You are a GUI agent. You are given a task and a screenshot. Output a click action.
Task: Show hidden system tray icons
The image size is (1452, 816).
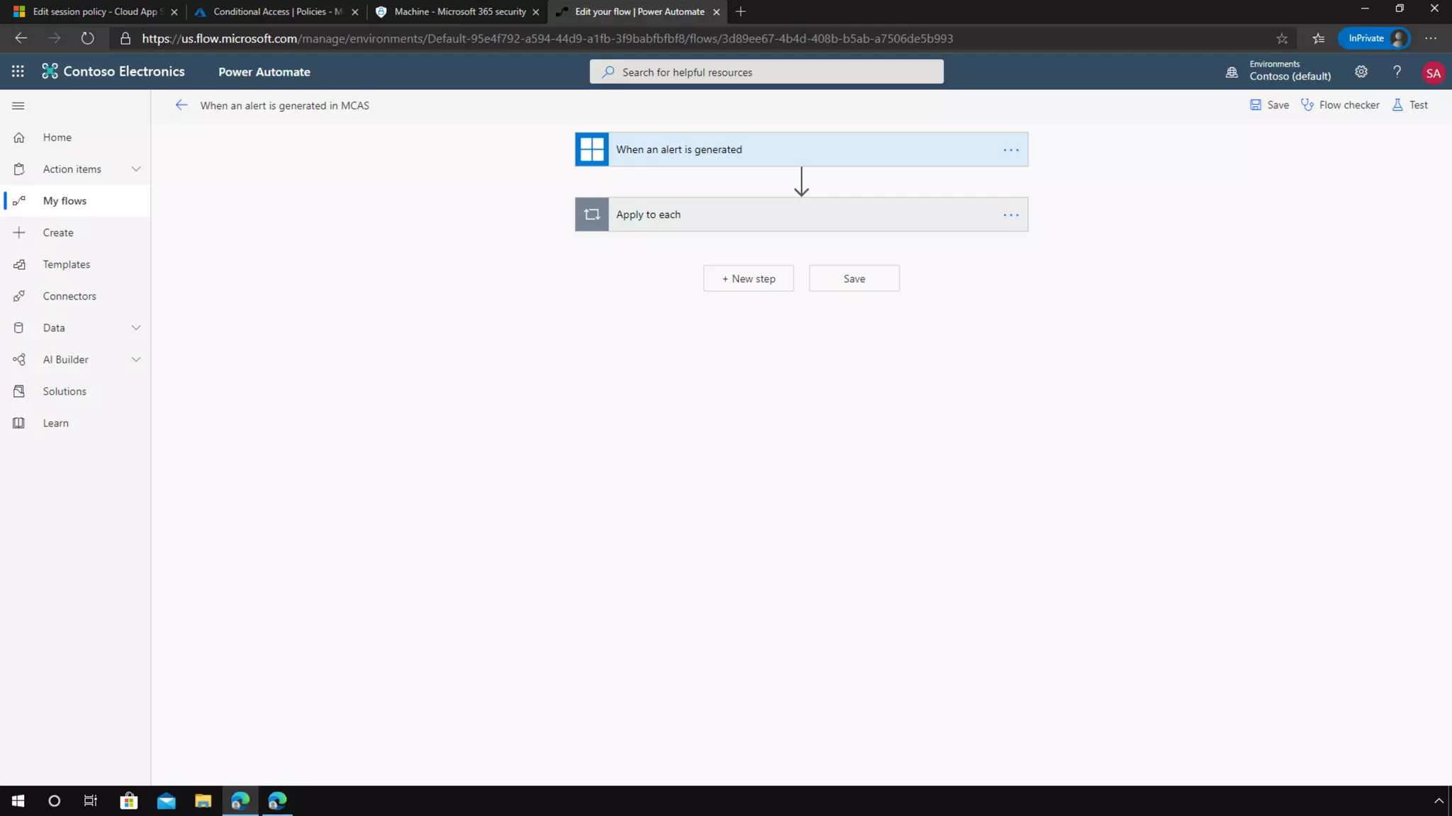point(1439,801)
